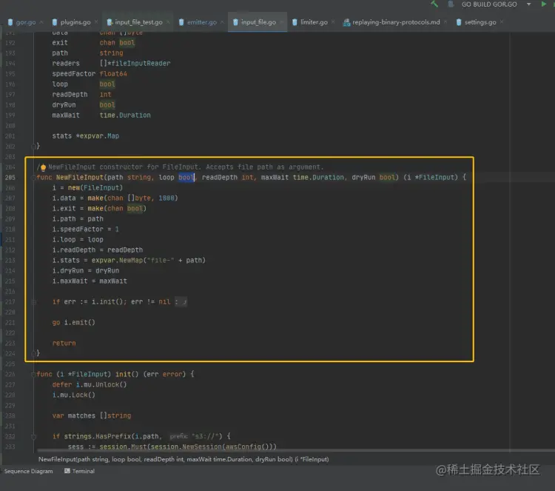This screenshot has height=491, width=555.
Task: Click the markdown file icon on replaying-binary-protocols.md tab
Action: pos(346,22)
